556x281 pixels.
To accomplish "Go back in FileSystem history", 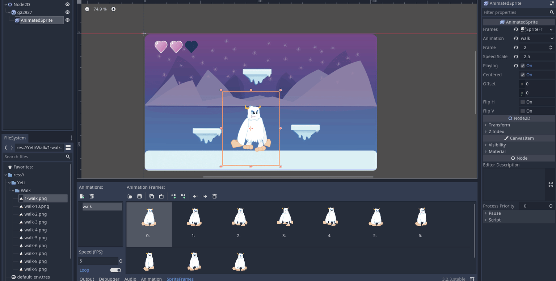I will pyautogui.click(x=6, y=147).
